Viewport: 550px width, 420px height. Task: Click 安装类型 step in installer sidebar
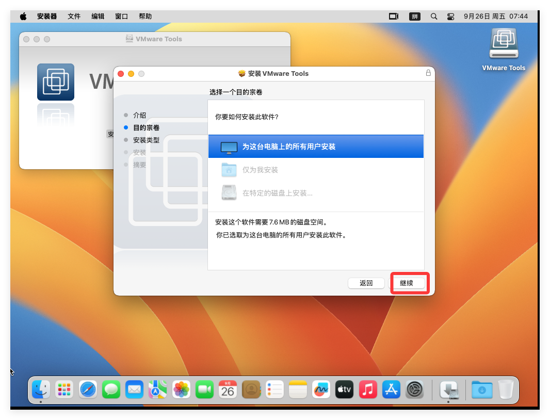tap(146, 140)
